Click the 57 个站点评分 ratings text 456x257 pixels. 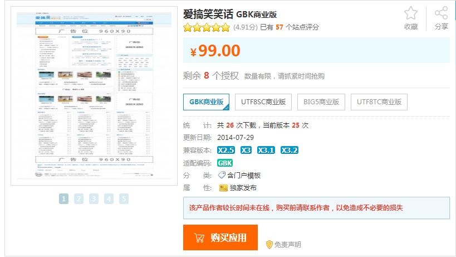pos(297,27)
